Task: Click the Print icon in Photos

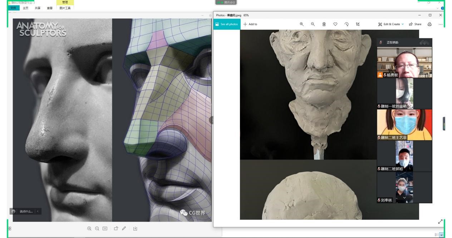Action: [429, 24]
